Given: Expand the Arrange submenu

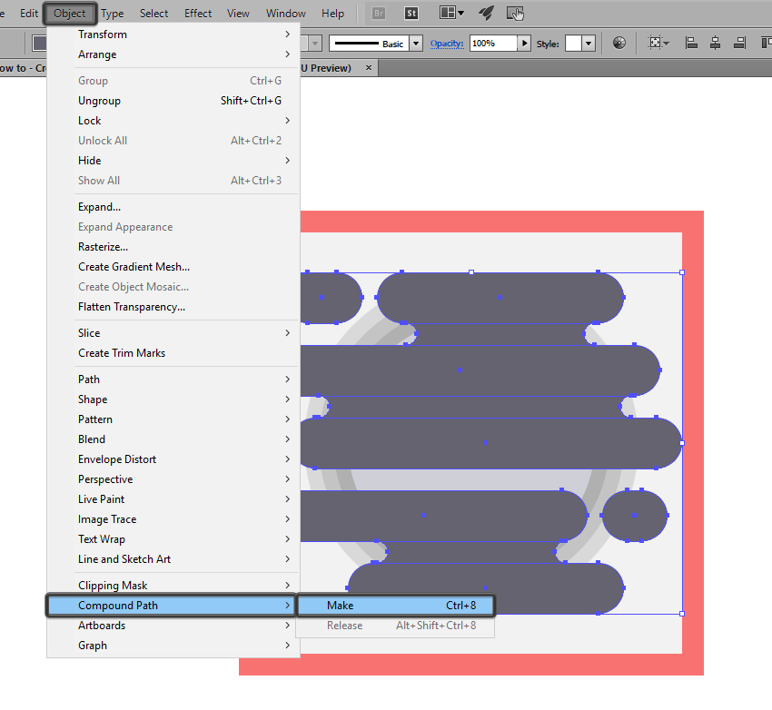Looking at the screenshot, I should (173, 54).
